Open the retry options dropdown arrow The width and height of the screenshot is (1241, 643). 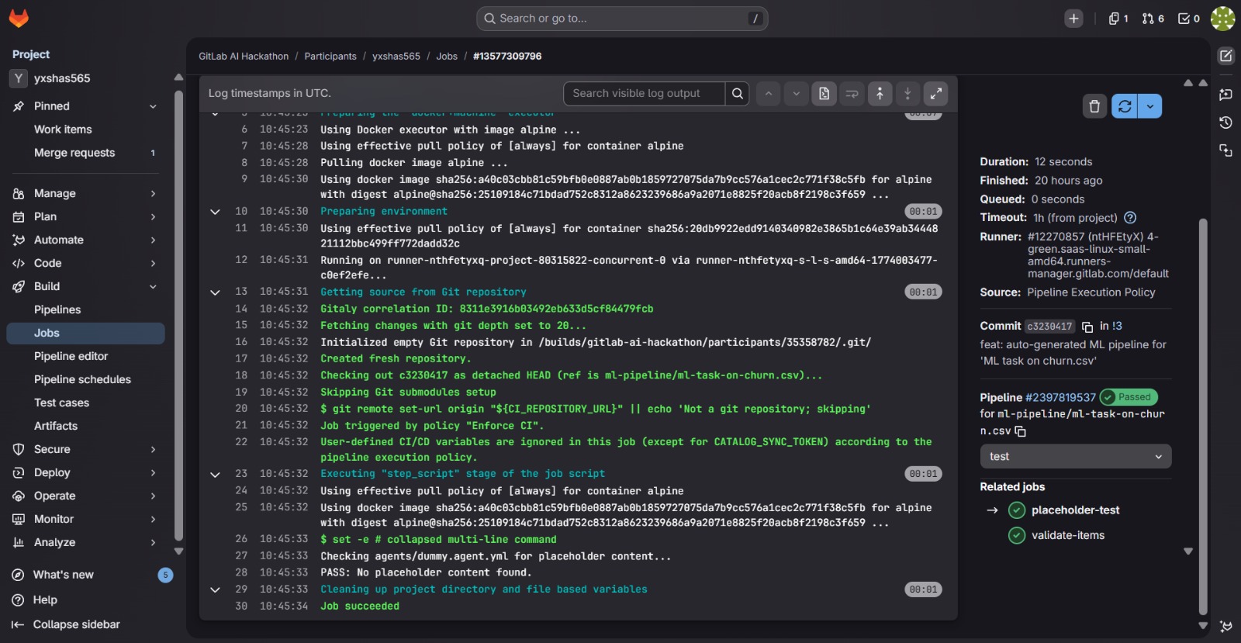point(1150,106)
